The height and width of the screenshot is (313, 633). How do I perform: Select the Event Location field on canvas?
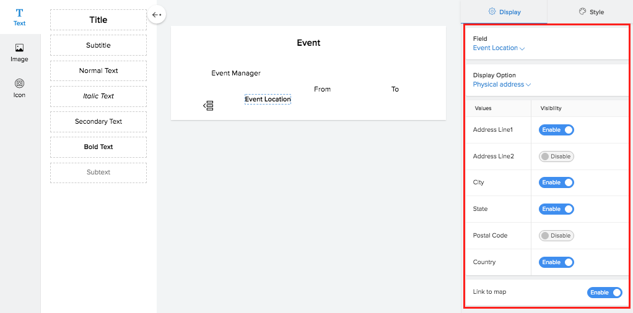pos(268,99)
